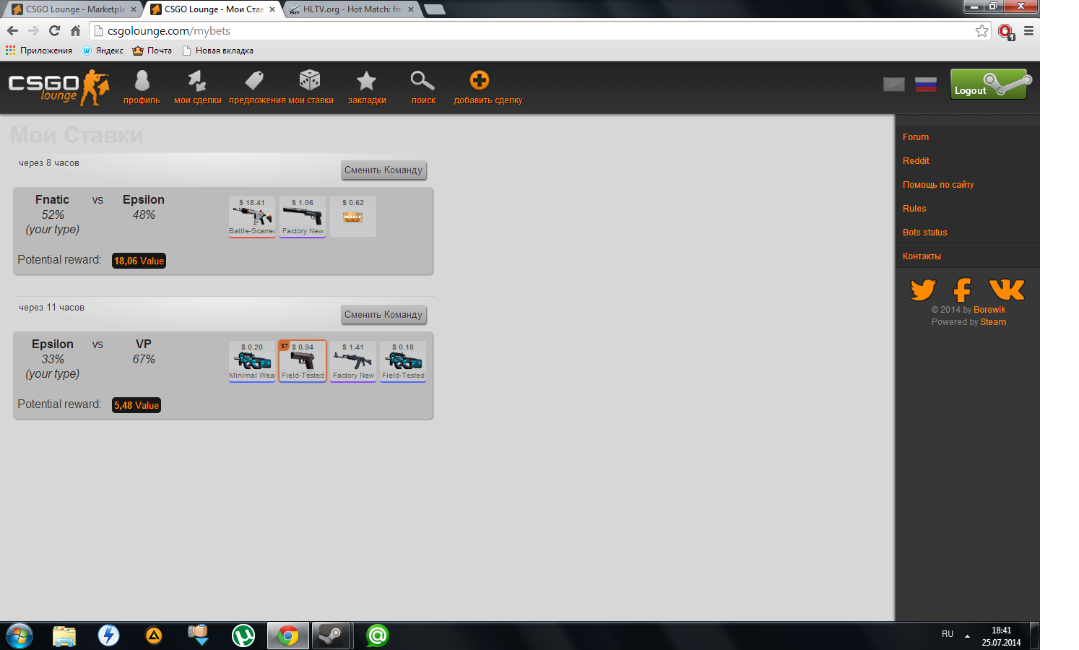1079x650 pixels.
Task: Click the address bar URL
Action: pos(169,31)
